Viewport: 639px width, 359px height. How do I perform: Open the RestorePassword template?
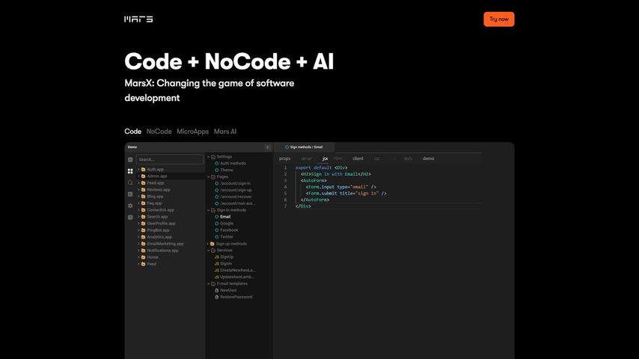click(236, 297)
